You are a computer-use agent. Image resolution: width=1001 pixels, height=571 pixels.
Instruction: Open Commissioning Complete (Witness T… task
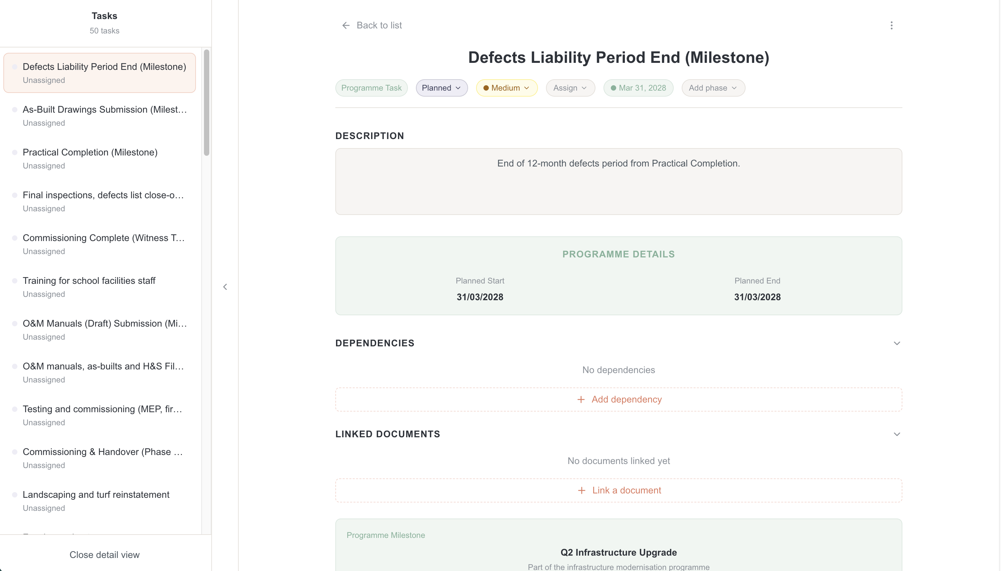click(100, 244)
